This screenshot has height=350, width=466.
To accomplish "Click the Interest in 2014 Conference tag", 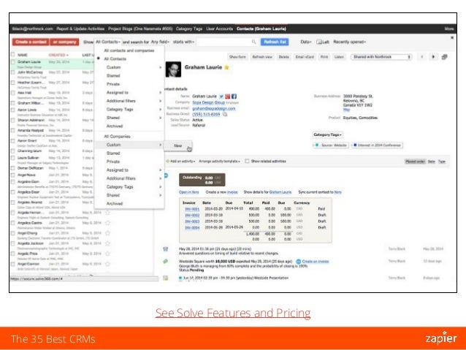I will (x=377, y=145).
